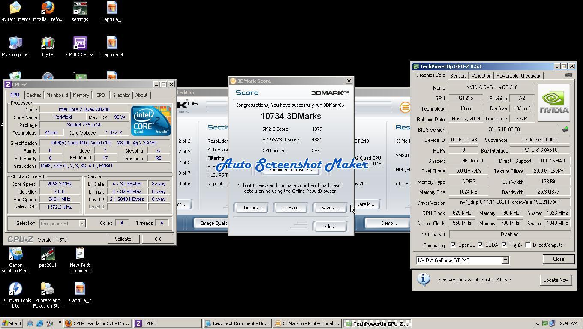This screenshot has height=329, width=583.
Task: Open Start menu
Action: tap(12, 323)
